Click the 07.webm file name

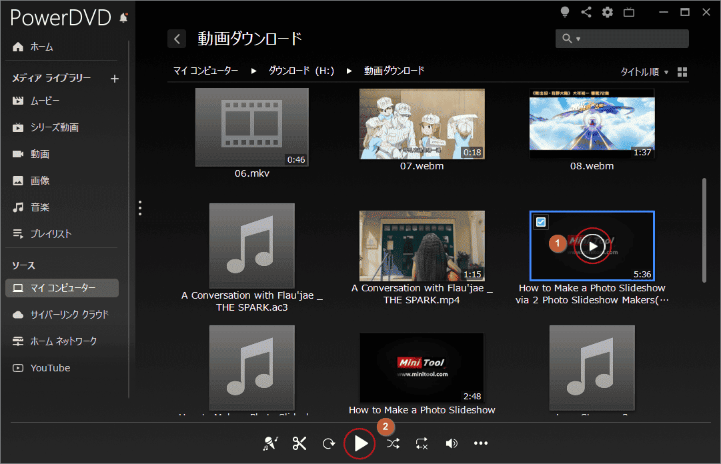coord(422,166)
